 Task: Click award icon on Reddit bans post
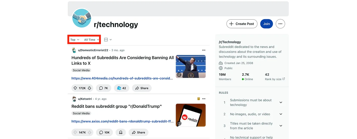[121, 132]
